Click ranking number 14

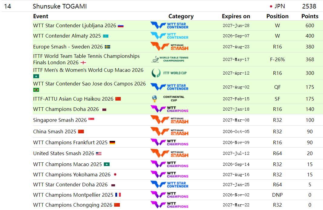[x=7, y=6]
